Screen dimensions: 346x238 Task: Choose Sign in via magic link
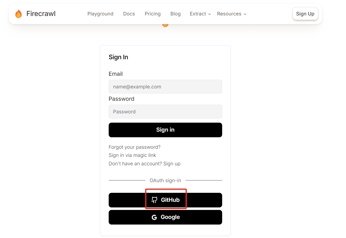[132, 155]
